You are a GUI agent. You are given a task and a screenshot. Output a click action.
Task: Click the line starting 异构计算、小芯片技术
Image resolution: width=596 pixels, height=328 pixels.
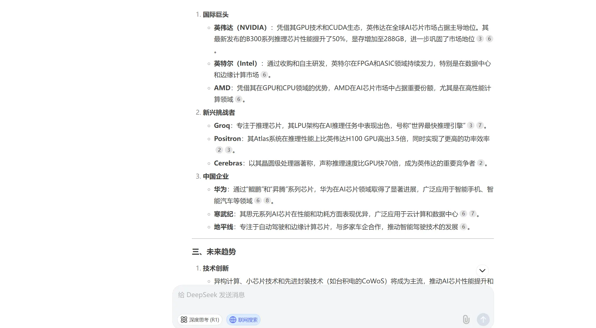click(x=354, y=281)
